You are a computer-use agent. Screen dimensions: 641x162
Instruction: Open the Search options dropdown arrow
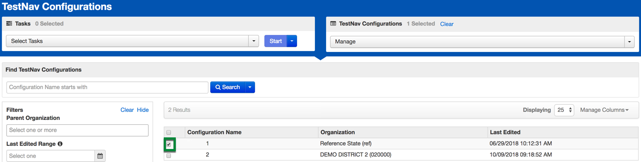(250, 87)
